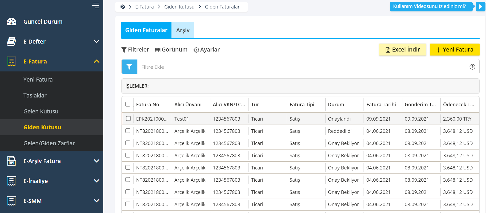
Task: Click the yellow Yeni Fatura button
Action: click(455, 50)
